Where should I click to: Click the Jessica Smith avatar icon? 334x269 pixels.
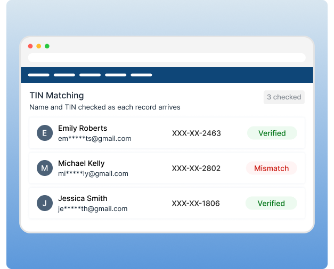(45, 203)
